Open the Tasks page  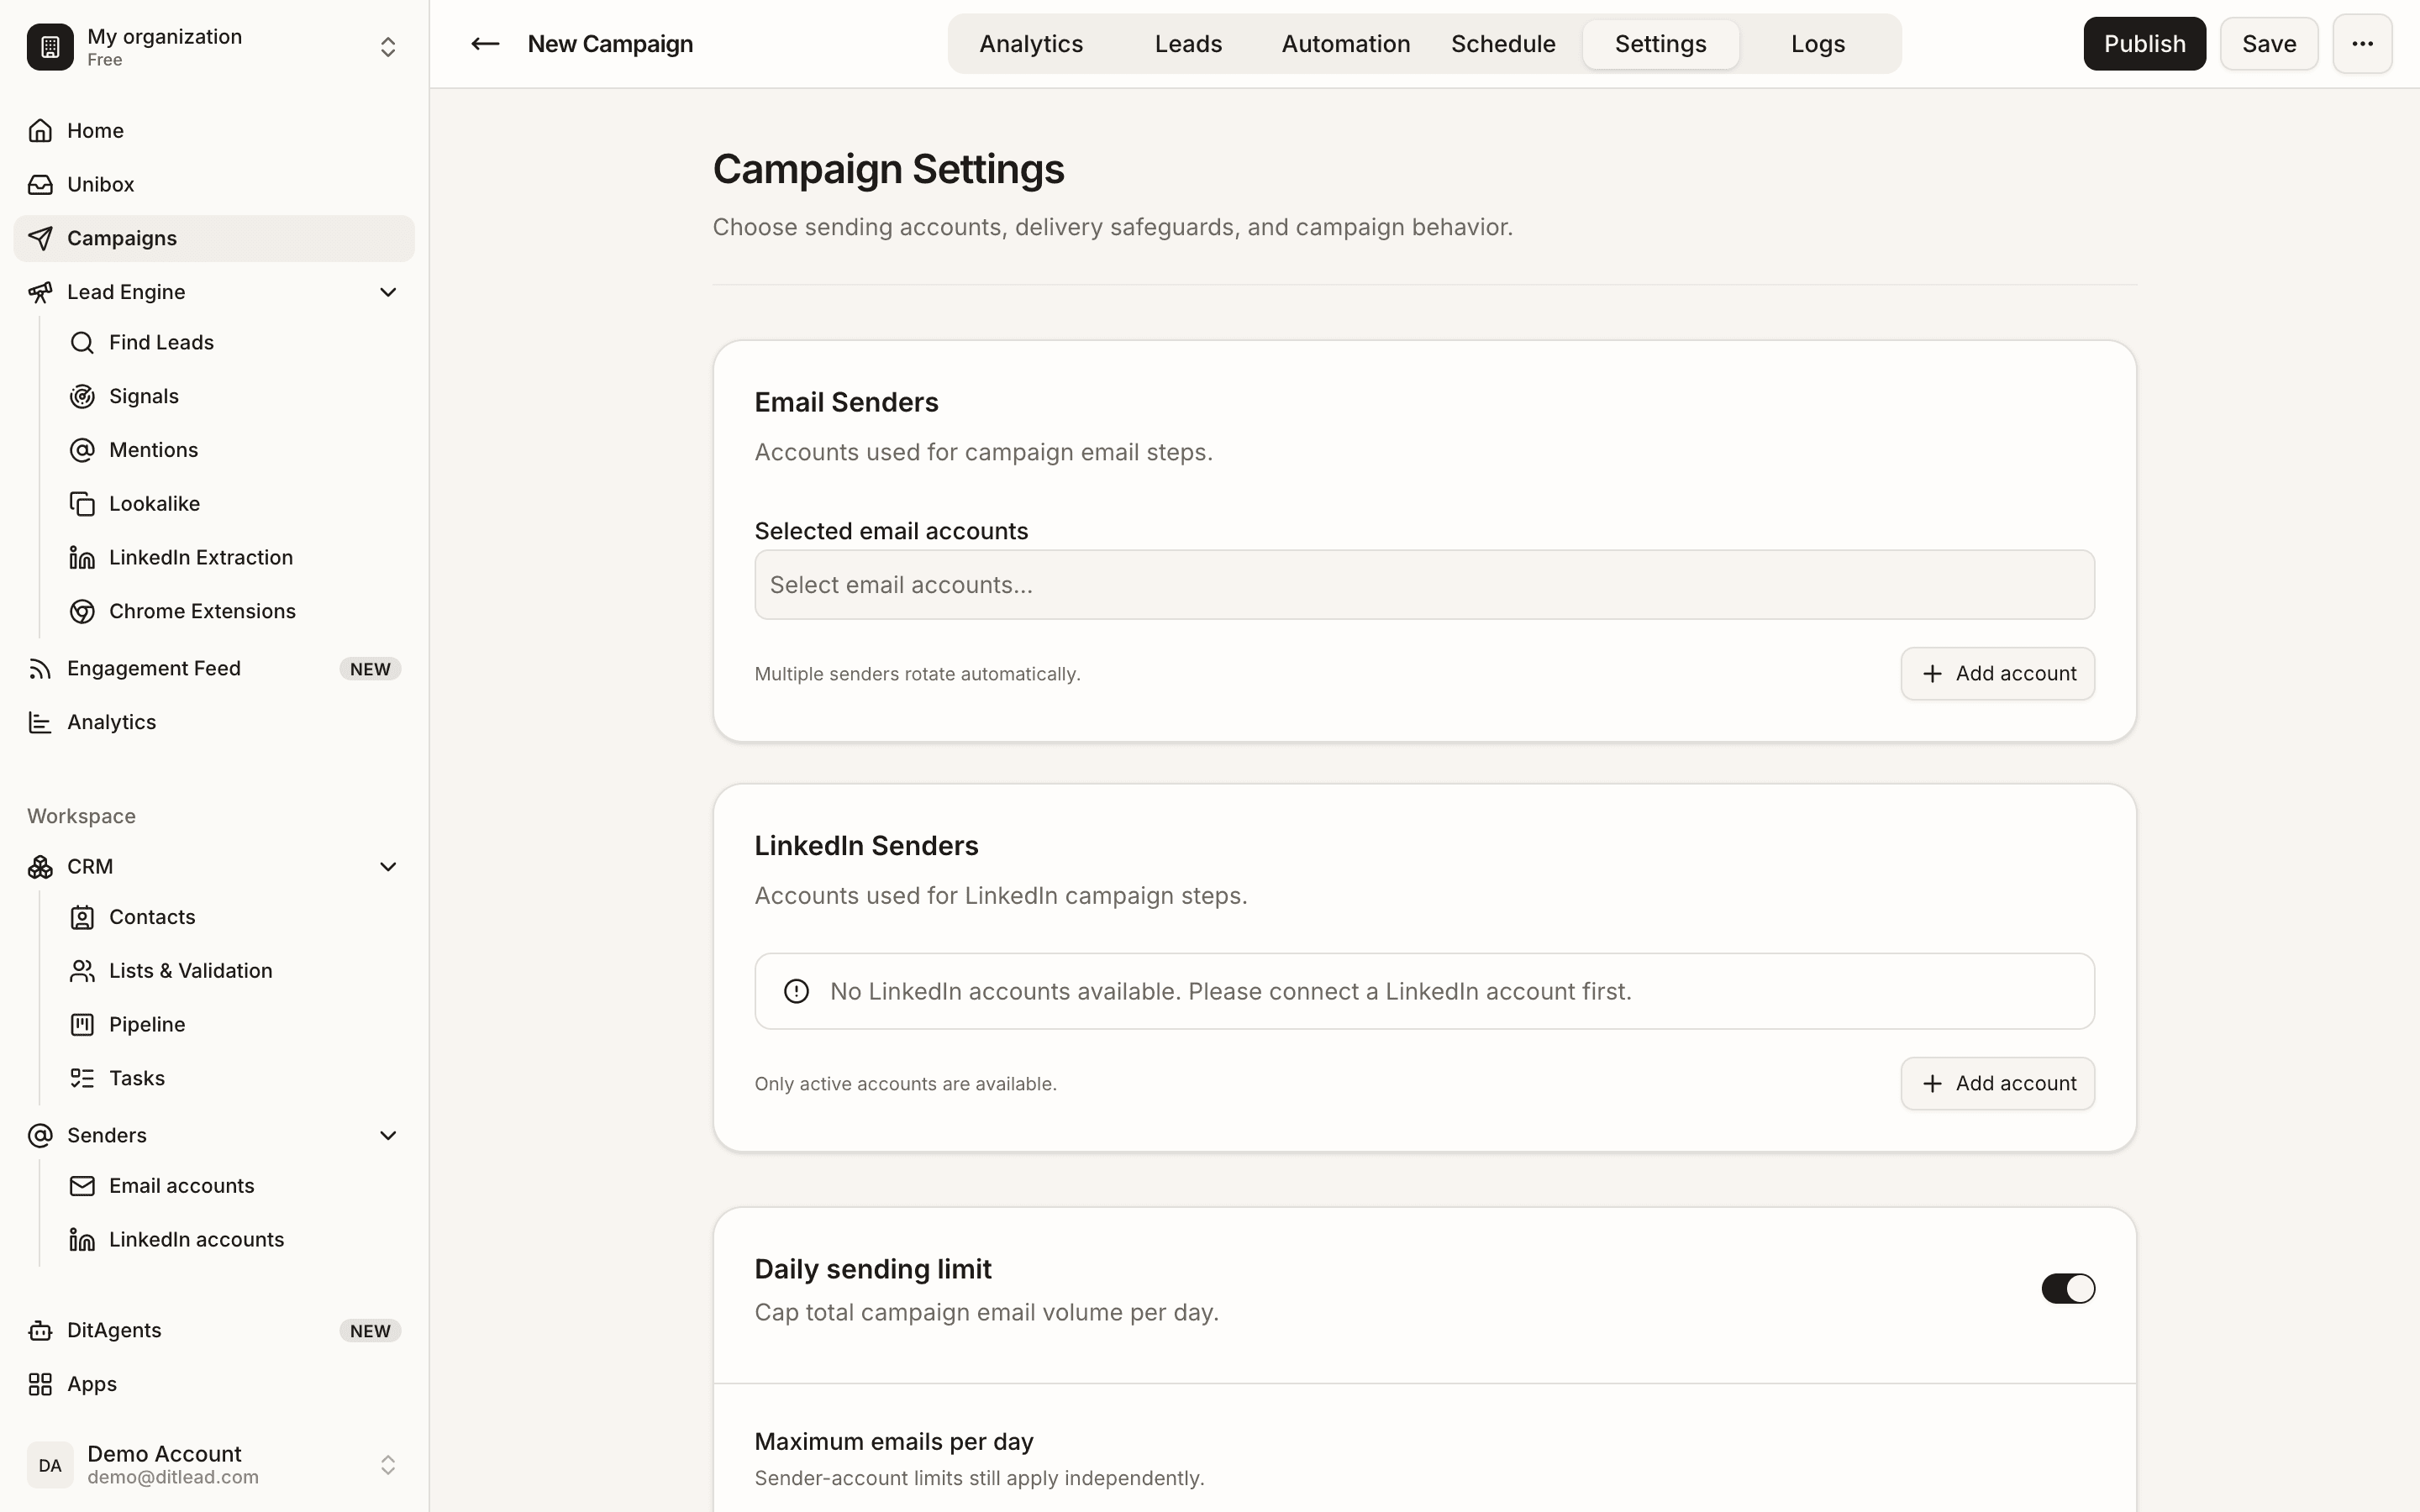point(235,1078)
